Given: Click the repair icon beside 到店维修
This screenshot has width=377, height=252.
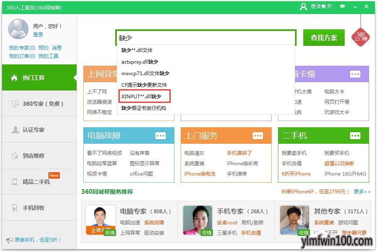Looking at the screenshot, I should (x=15, y=156).
